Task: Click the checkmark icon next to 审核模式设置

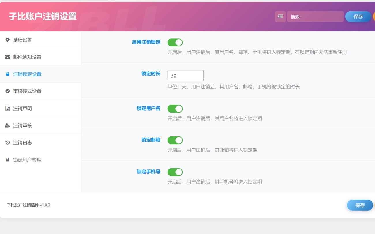Action: click(7, 91)
